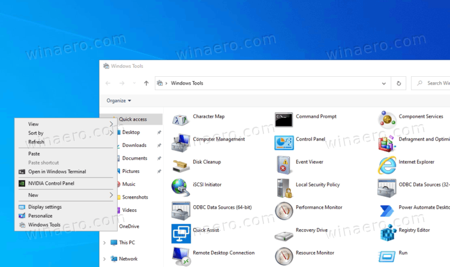Screen dimensions: 450x267
Task: Expand the This PC tree node
Action: 104,243
